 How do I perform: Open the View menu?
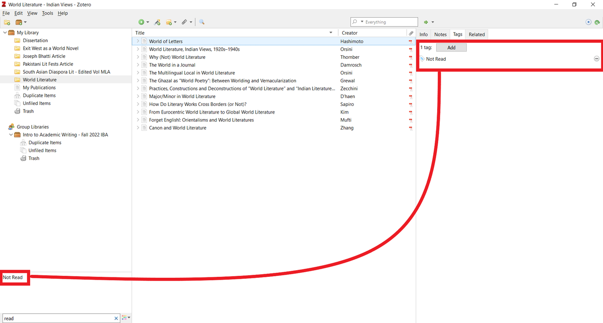32,13
